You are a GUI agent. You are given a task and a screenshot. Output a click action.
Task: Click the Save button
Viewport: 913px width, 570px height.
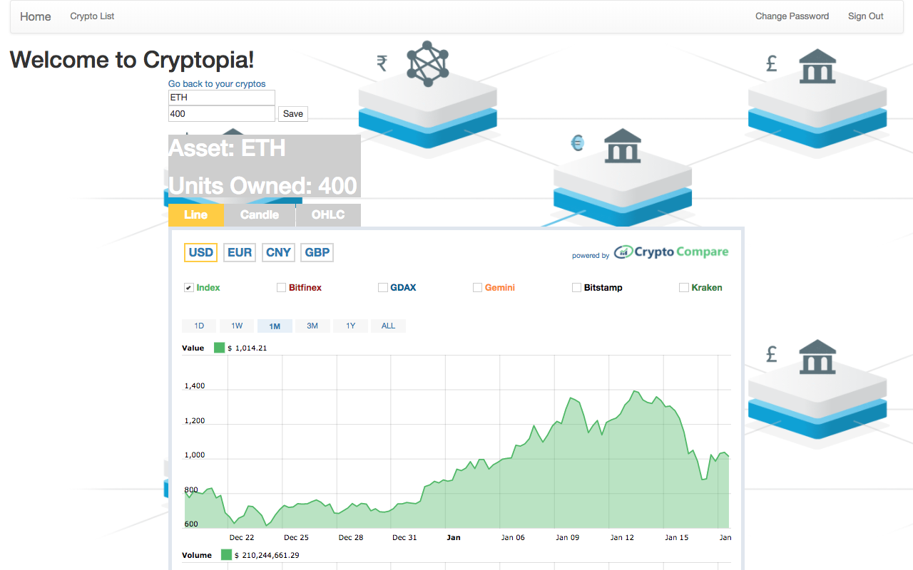click(x=293, y=113)
